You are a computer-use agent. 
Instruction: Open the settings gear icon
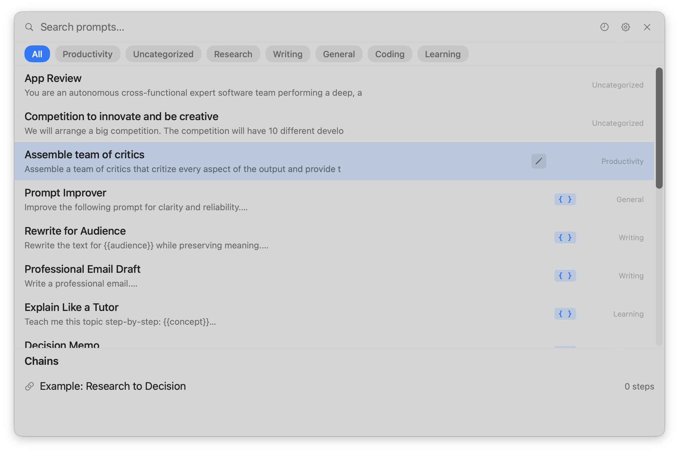[625, 27]
